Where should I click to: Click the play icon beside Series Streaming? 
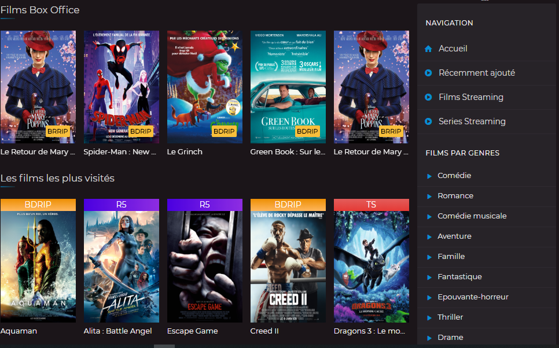tap(429, 121)
